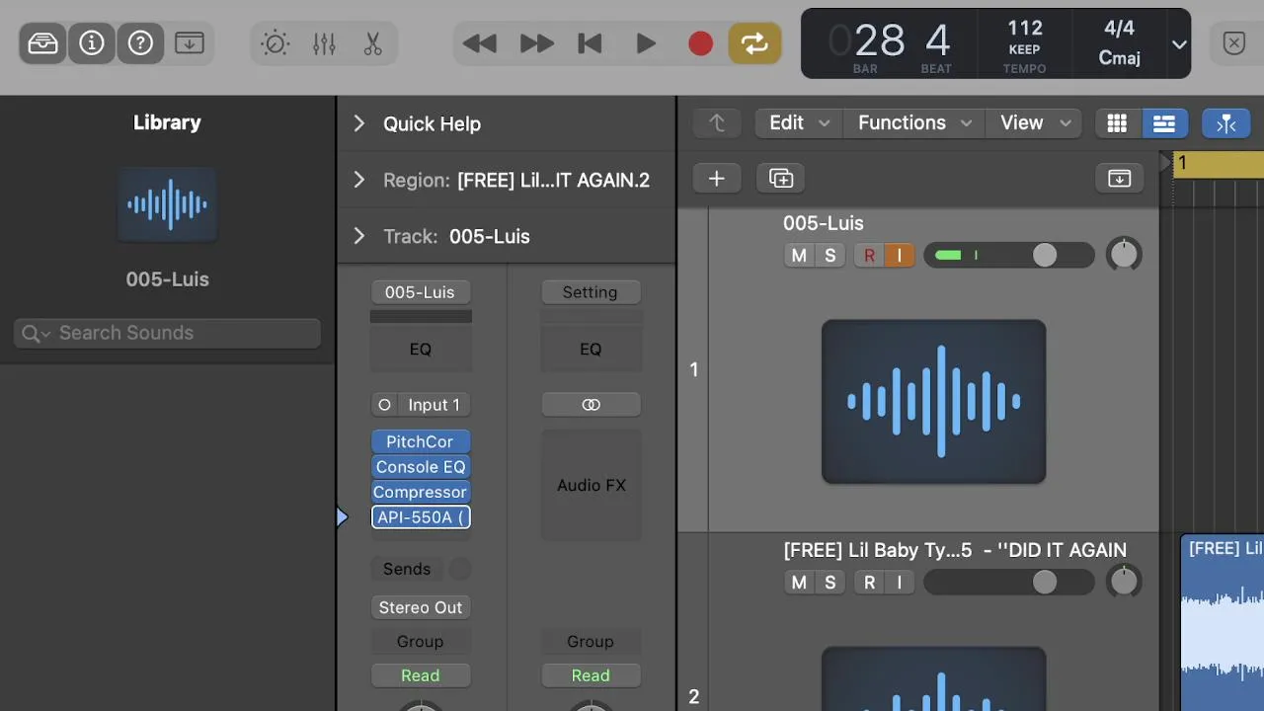Toggle input monitoring on 005-Luis track

point(900,256)
